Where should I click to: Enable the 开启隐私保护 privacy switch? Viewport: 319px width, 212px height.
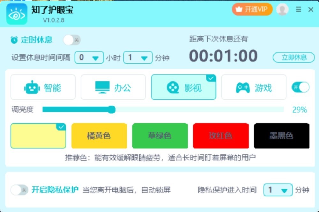(19, 190)
